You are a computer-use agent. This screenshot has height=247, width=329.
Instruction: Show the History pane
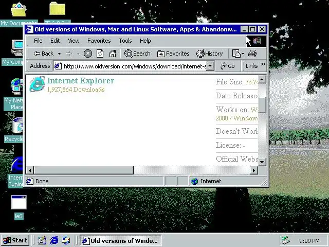click(210, 54)
